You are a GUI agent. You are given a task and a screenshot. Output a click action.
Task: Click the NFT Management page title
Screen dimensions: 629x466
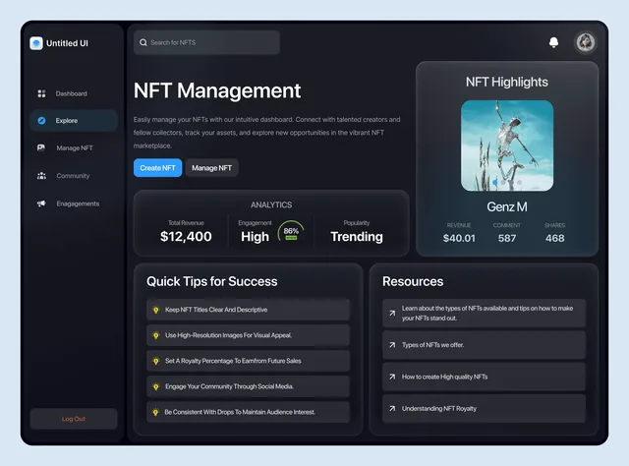[x=217, y=90]
